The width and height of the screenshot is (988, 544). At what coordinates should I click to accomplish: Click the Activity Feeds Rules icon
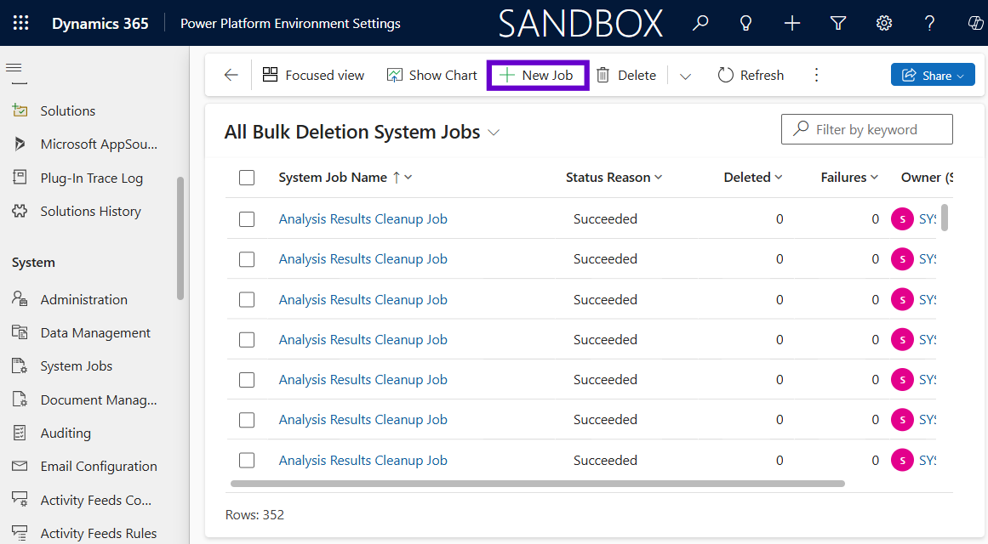click(20, 533)
